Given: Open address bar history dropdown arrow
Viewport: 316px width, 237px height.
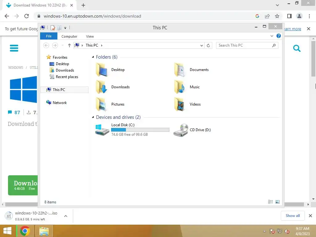Looking at the screenshot, I should pos(202,46).
